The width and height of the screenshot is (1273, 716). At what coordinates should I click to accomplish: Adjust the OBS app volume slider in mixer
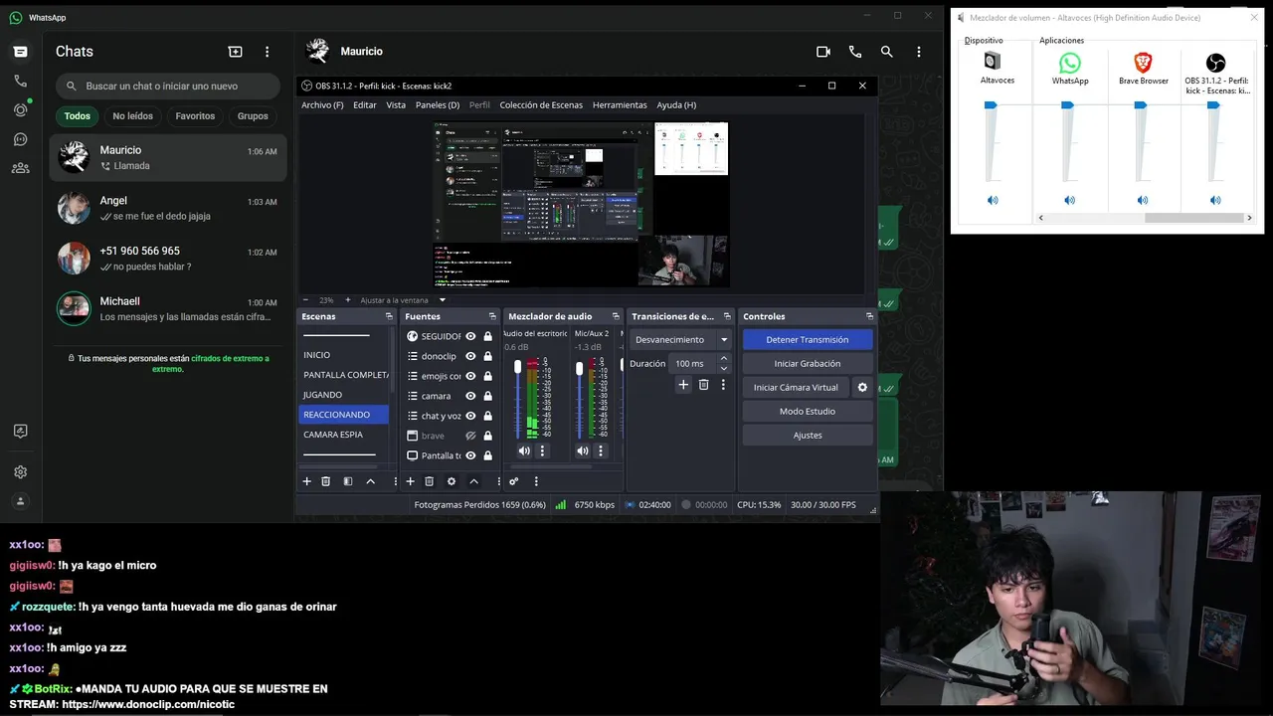coord(1213,105)
